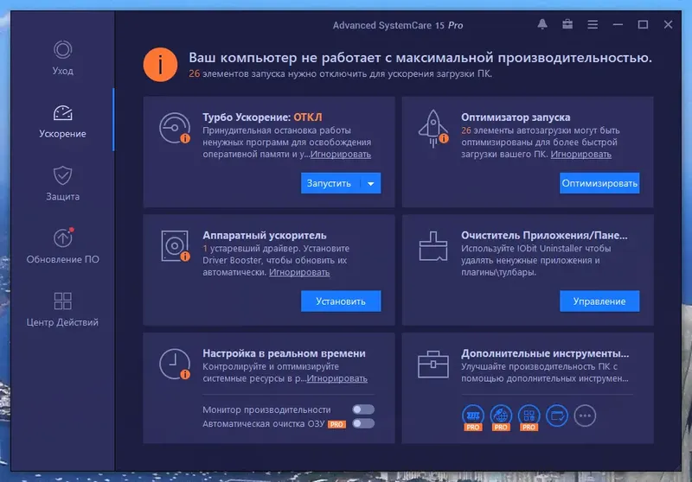Click the Оптимизатор запуска rocket icon
Screen dimensions: 692x482
[433, 128]
